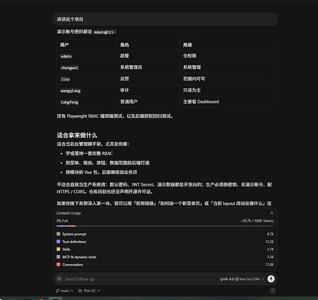Click the '13.2K' tool definitions value
The image size is (318, 300).
point(269,242)
